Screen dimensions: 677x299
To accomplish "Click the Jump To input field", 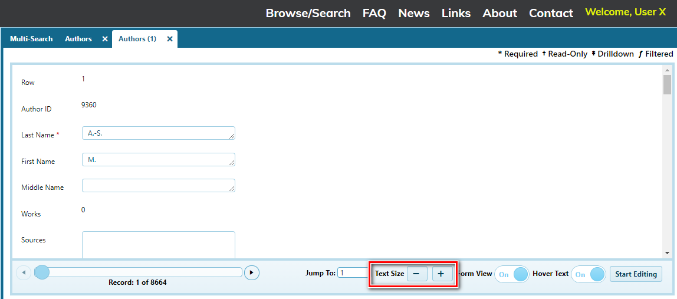I will tap(353, 273).
